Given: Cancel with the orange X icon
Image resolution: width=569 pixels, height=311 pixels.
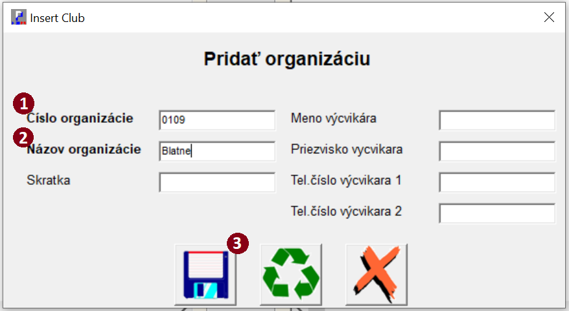Looking at the screenshot, I should click(377, 275).
